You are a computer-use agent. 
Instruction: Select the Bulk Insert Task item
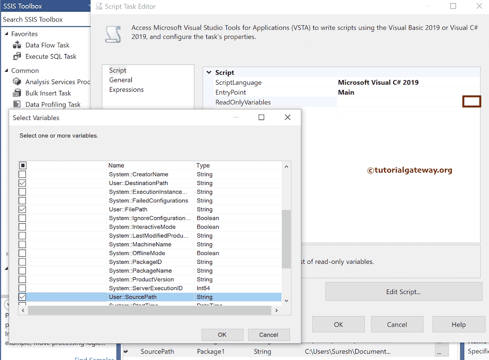(x=48, y=93)
